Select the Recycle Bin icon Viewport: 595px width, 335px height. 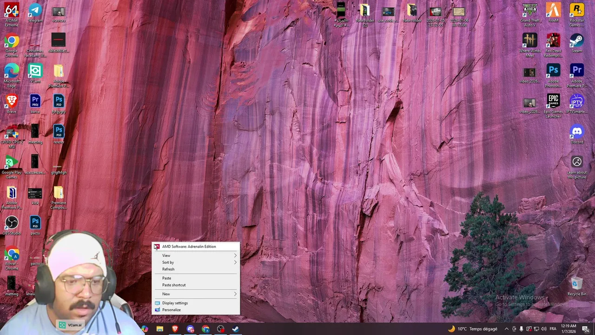tap(577, 286)
